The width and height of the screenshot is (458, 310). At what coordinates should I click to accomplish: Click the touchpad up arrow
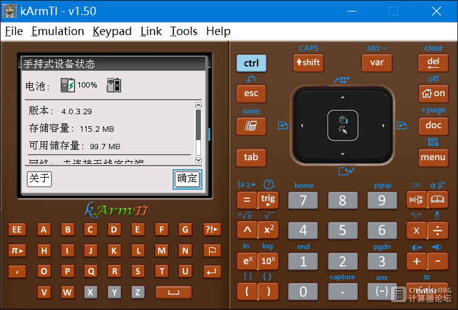(x=343, y=97)
